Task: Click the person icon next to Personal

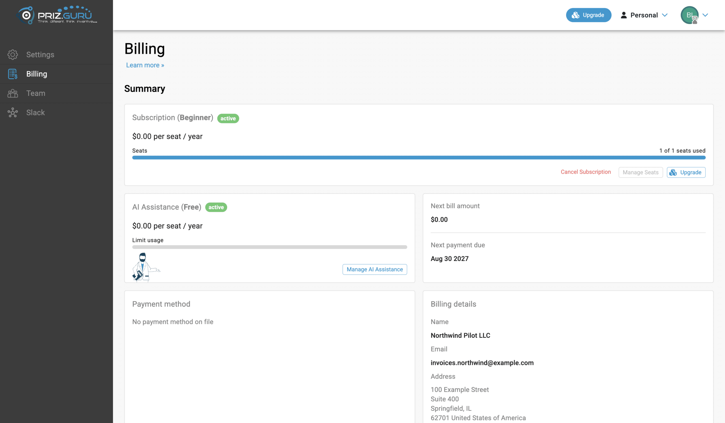Action: (623, 15)
